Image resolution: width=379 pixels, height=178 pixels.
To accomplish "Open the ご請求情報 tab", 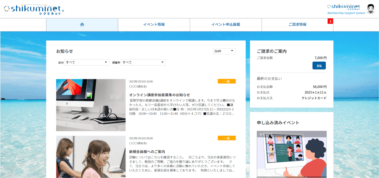I will (x=298, y=25).
